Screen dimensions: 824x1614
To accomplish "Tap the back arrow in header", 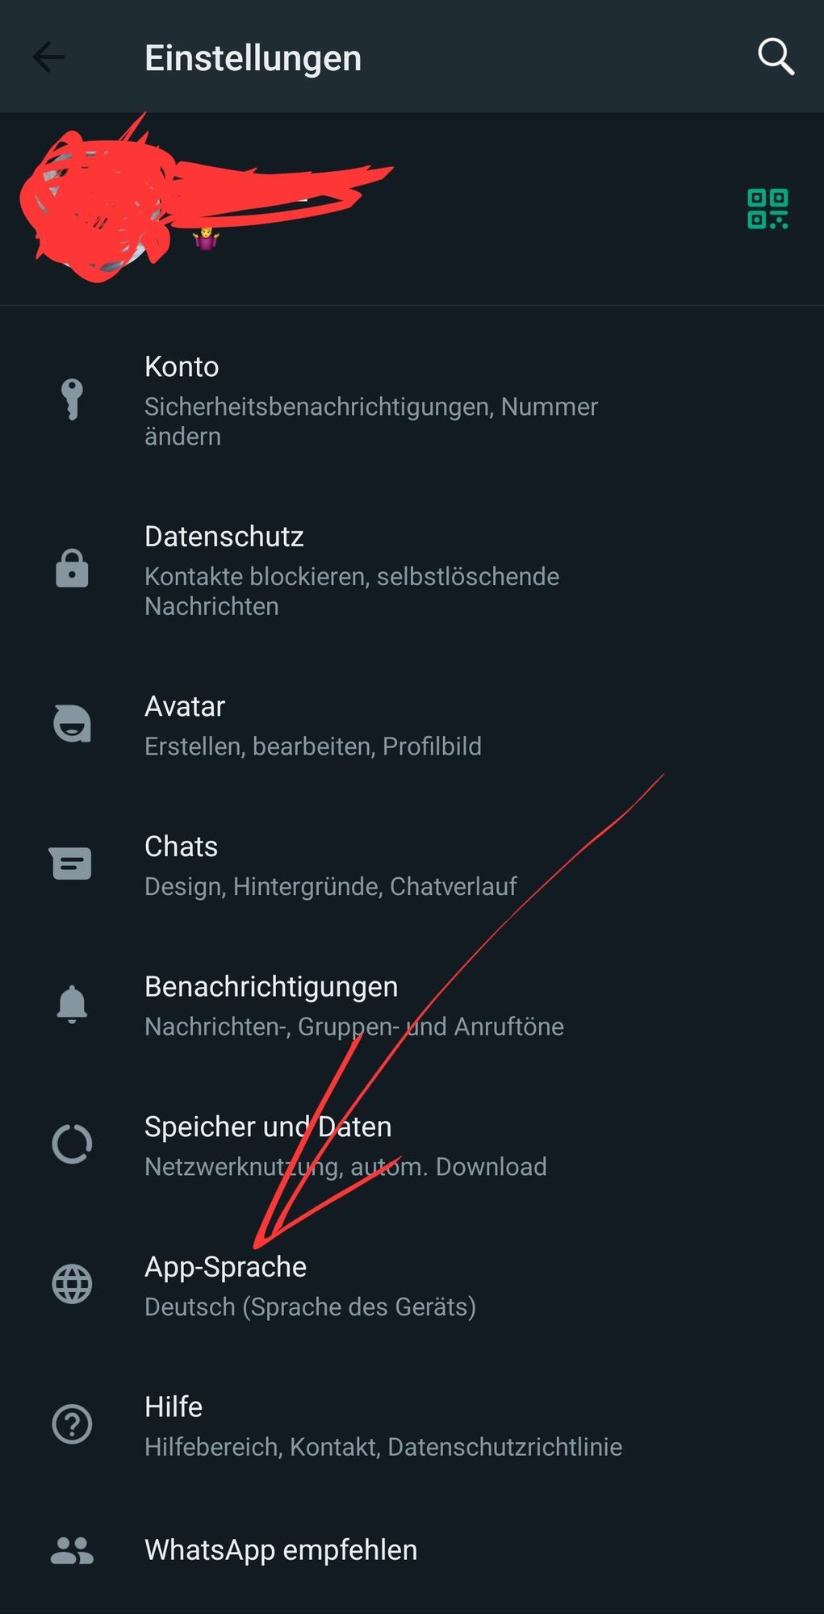I will pos(48,57).
